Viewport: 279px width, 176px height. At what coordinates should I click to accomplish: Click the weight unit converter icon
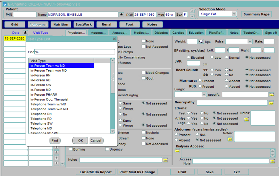(201, 42)
